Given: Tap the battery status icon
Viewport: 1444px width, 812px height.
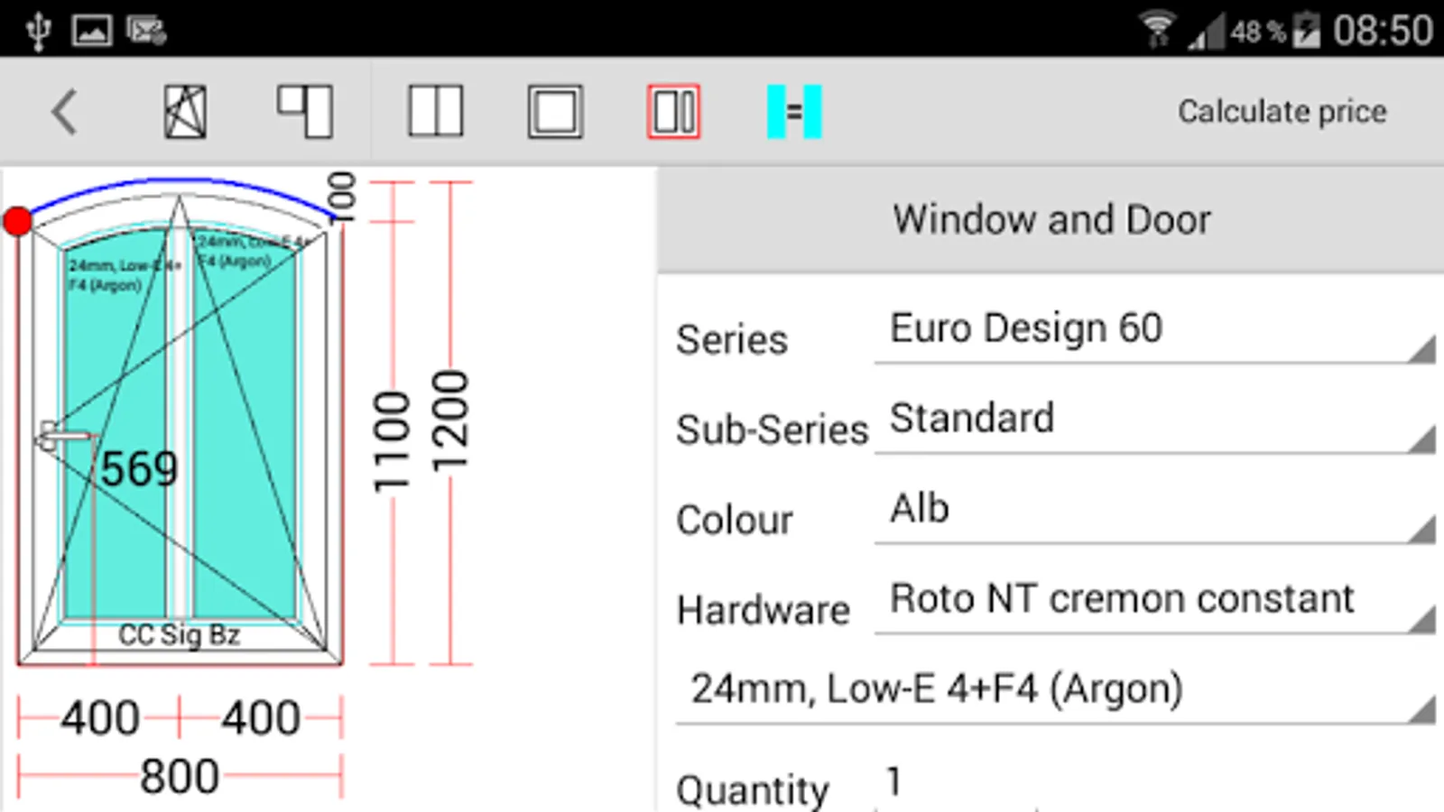Looking at the screenshot, I should click(x=1306, y=31).
